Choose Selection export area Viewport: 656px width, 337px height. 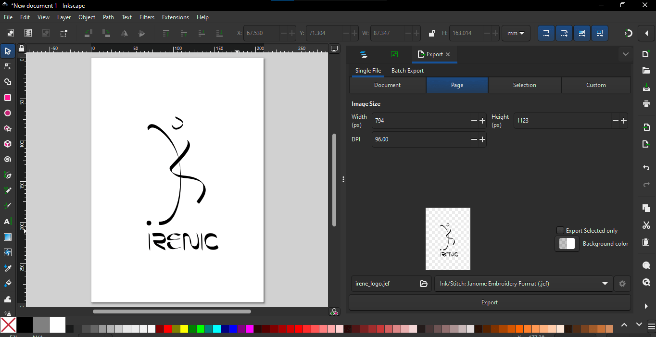524,85
